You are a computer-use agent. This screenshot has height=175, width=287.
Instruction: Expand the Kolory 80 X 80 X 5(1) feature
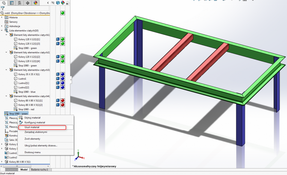tap(2, 162)
